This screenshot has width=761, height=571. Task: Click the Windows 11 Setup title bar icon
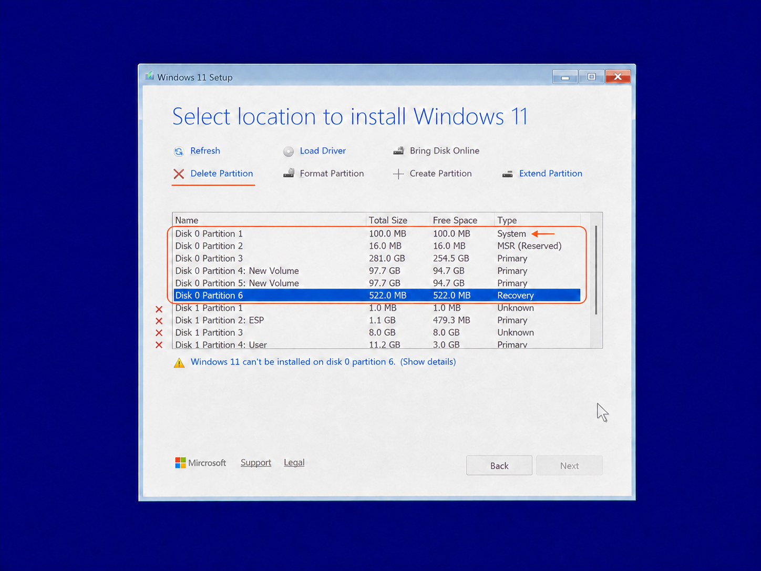click(x=150, y=76)
